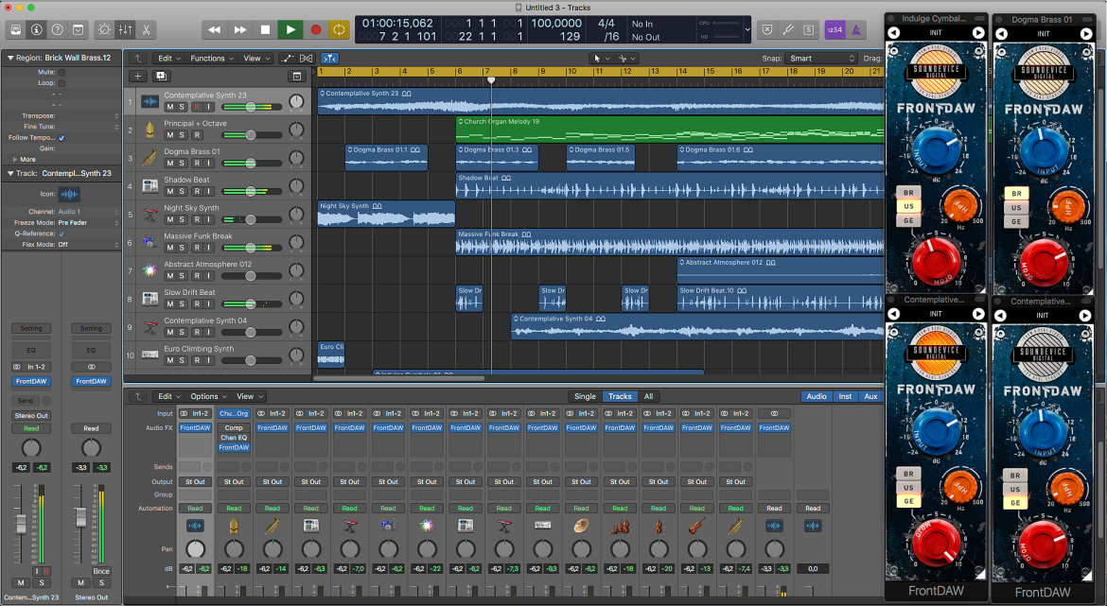Check the Region Mute checkbox in inspector

(x=61, y=72)
